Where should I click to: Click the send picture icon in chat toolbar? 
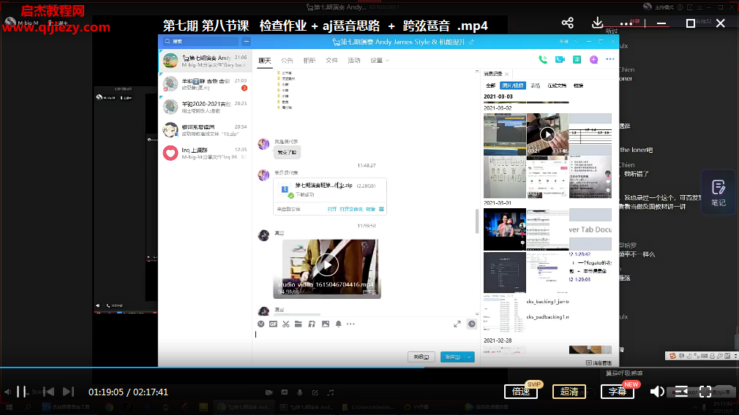coord(325,324)
